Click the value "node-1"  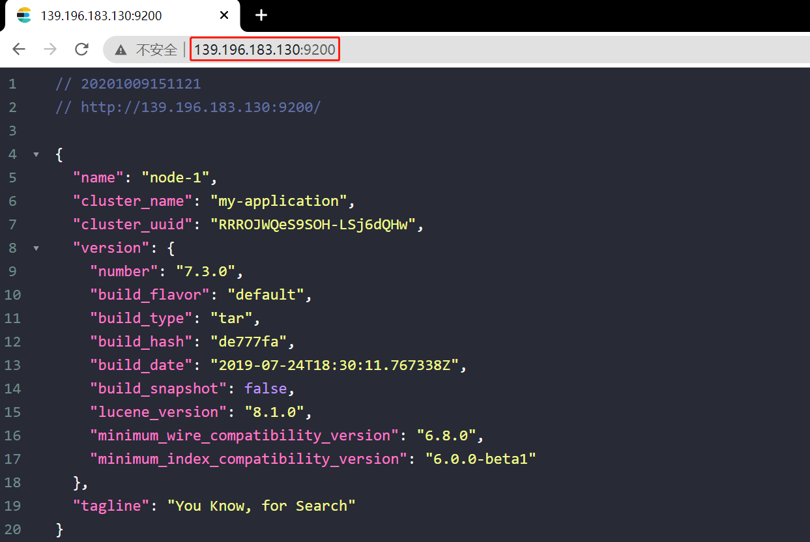click(175, 178)
